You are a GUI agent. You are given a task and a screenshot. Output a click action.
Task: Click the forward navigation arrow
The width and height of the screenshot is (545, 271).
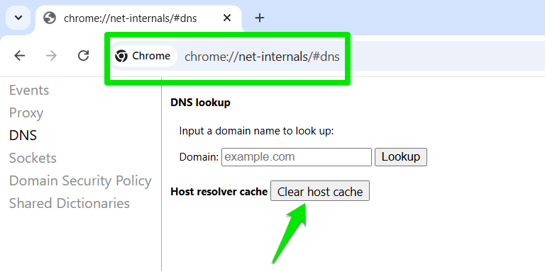pyautogui.click(x=51, y=55)
